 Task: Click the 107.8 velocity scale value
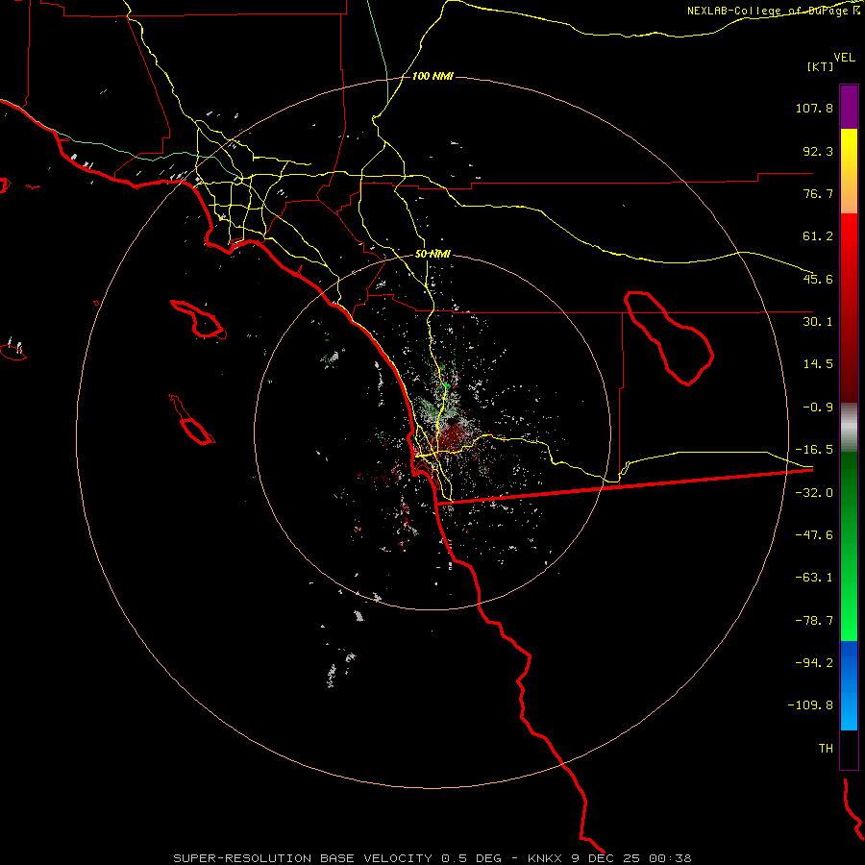814,108
